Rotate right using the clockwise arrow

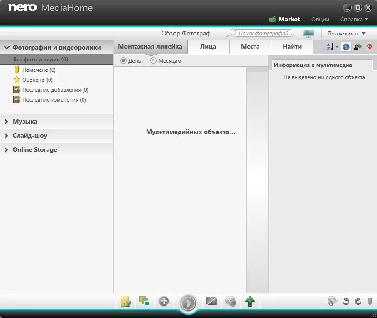point(358,301)
